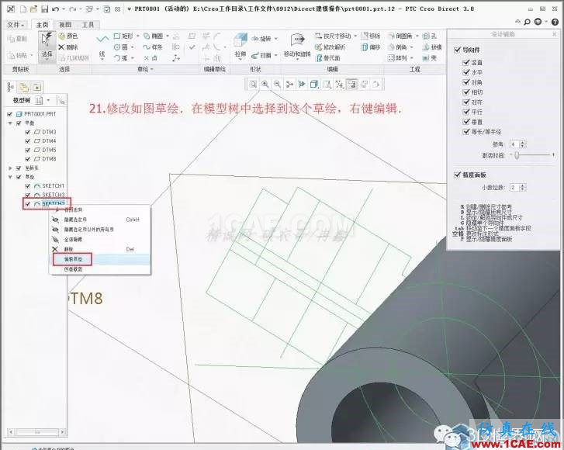Expand the 坐标系 tree node
Screen dimensions: 564x450
point(10,168)
